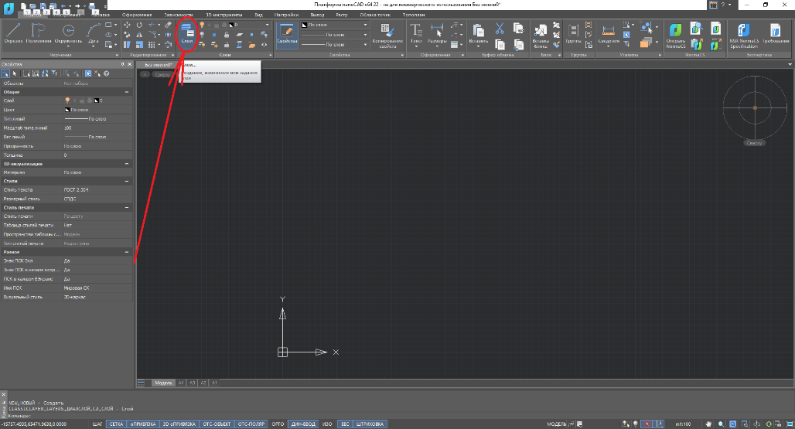The height and width of the screenshot is (429, 795).
Task: Collapse the Разное section
Action: coord(127,252)
